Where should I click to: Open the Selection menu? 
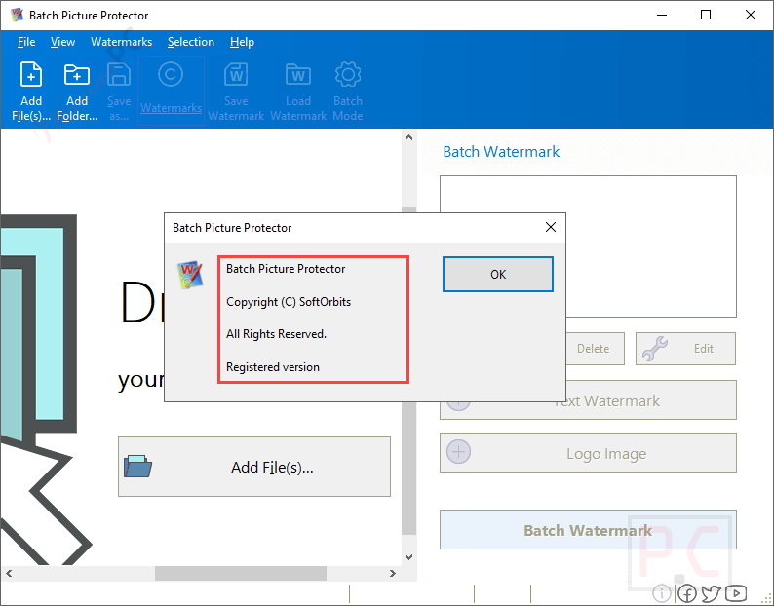[x=191, y=42]
